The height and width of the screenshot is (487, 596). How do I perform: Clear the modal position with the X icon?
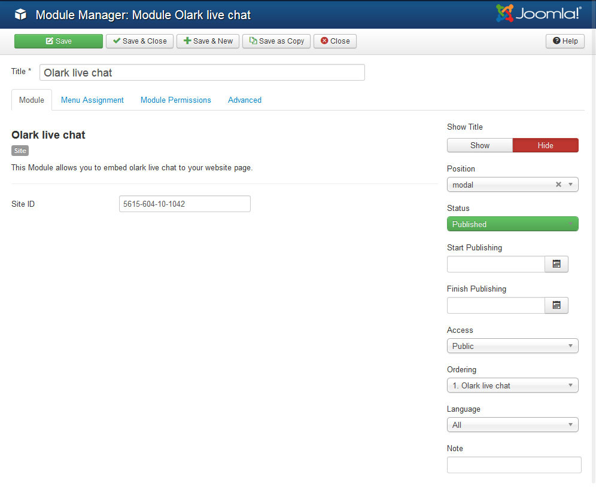558,185
